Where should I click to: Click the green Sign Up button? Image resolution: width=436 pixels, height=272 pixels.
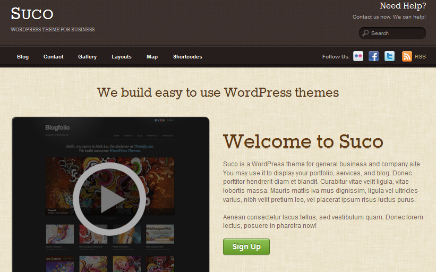[246, 246]
